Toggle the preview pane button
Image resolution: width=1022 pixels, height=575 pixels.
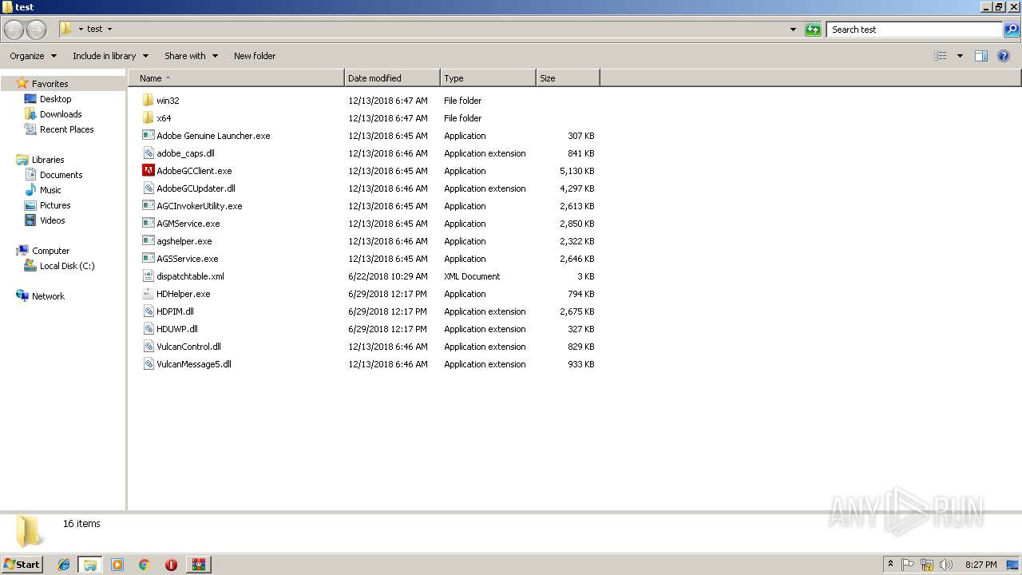pyautogui.click(x=981, y=56)
